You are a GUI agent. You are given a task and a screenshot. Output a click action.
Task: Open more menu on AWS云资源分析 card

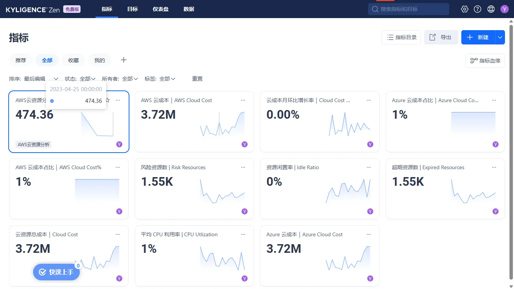click(118, 100)
